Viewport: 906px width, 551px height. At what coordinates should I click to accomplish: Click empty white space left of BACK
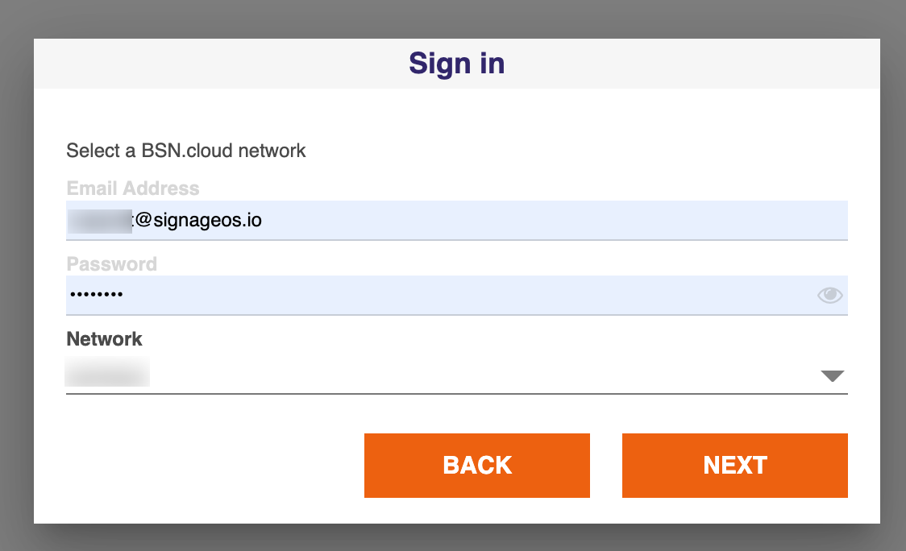pos(202,466)
